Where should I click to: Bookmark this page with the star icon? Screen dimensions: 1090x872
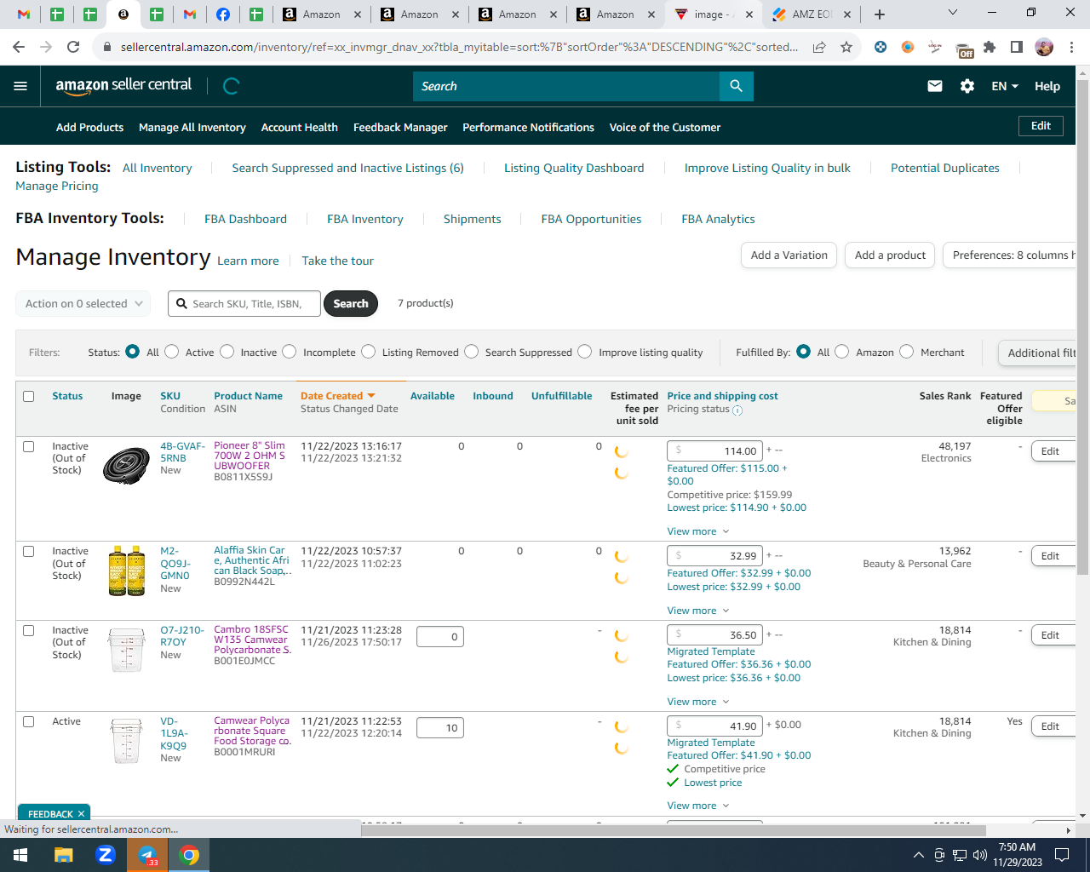point(846,47)
